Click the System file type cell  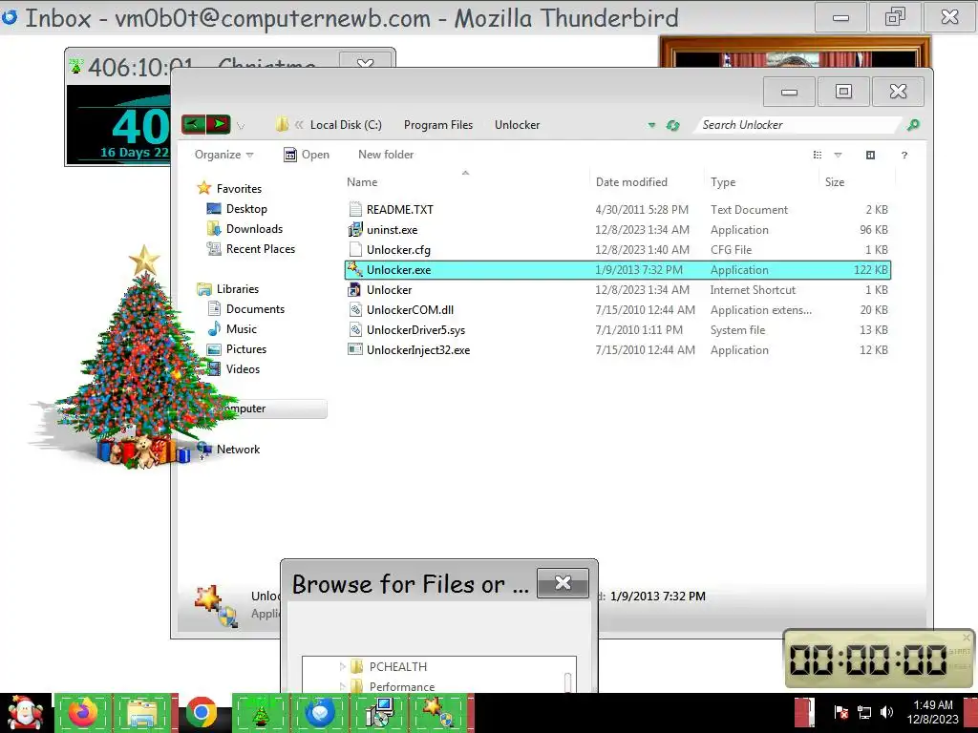(737, 329)
